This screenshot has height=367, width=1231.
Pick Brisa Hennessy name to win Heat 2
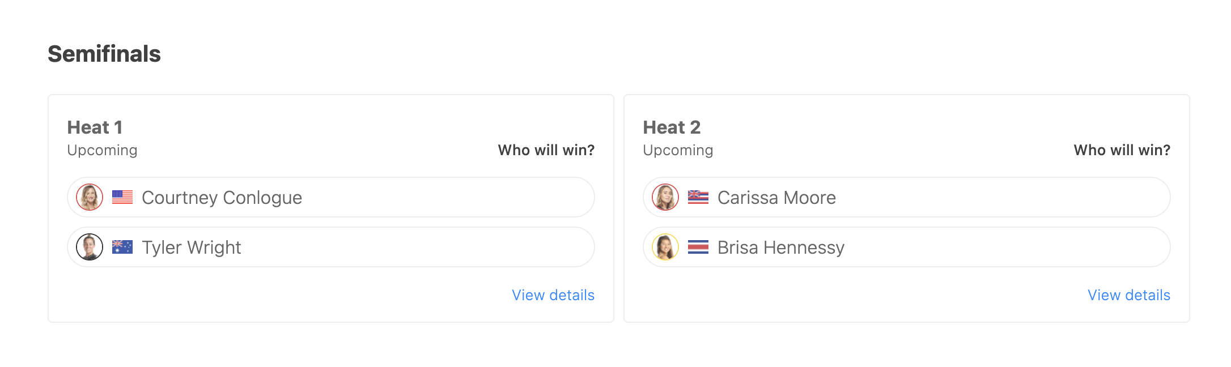[x=781, y=247]
